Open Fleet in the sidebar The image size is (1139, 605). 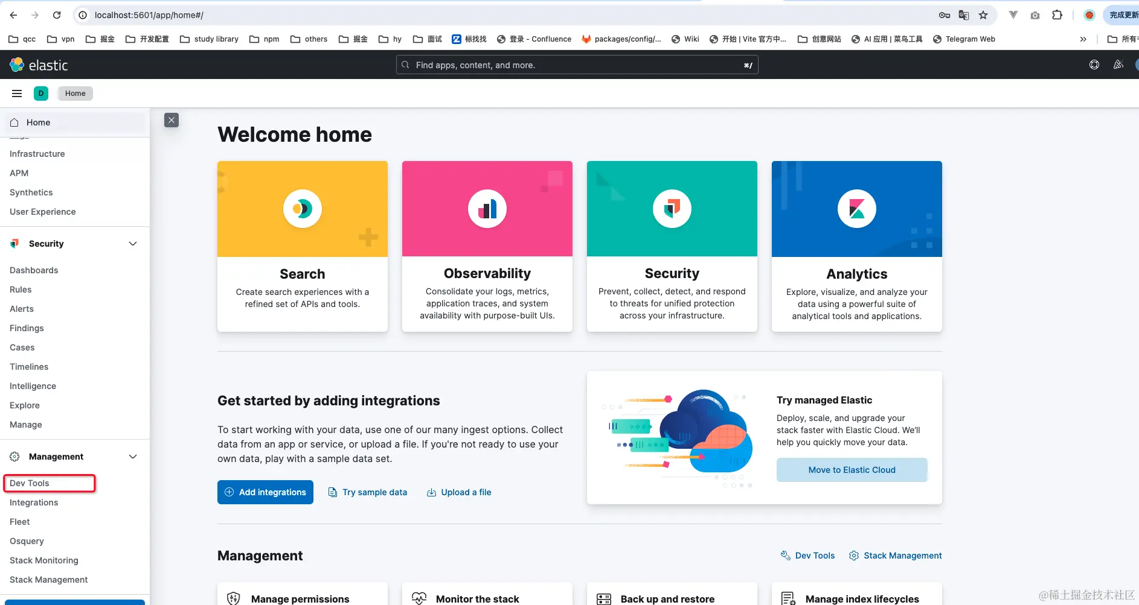click(x=20, y=522)
